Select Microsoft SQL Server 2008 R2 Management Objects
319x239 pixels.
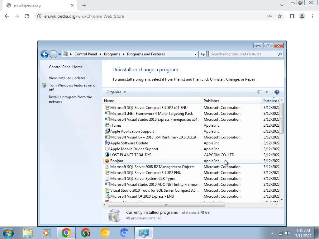tap(191, 167)
